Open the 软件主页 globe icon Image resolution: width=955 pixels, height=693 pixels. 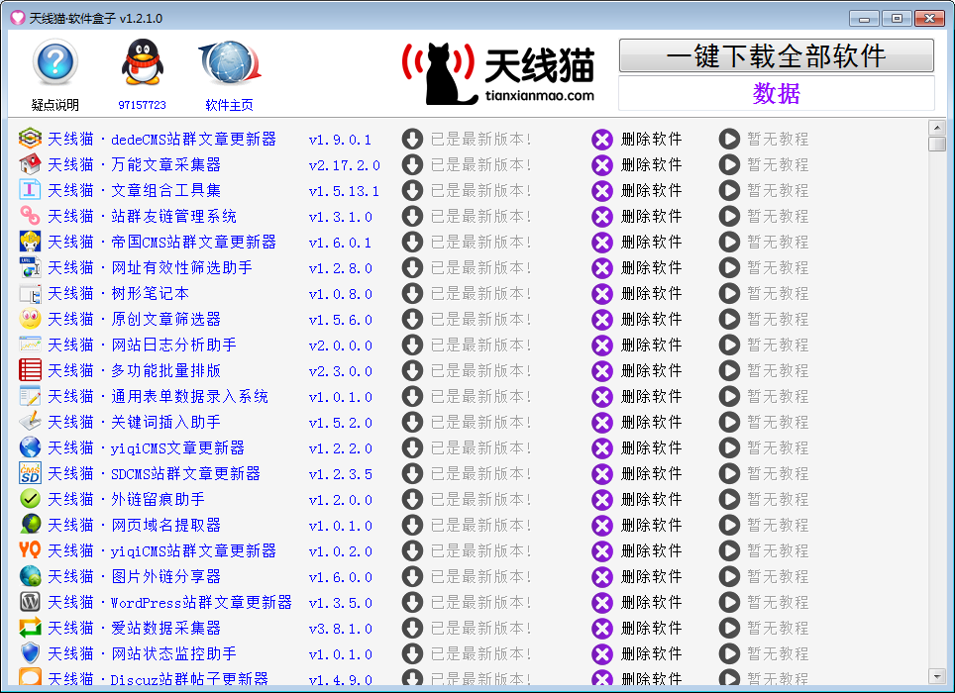click(230, 62)
